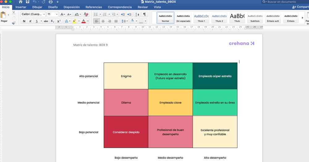
Task: Insert a bulleted list
Action: point(96,15)
